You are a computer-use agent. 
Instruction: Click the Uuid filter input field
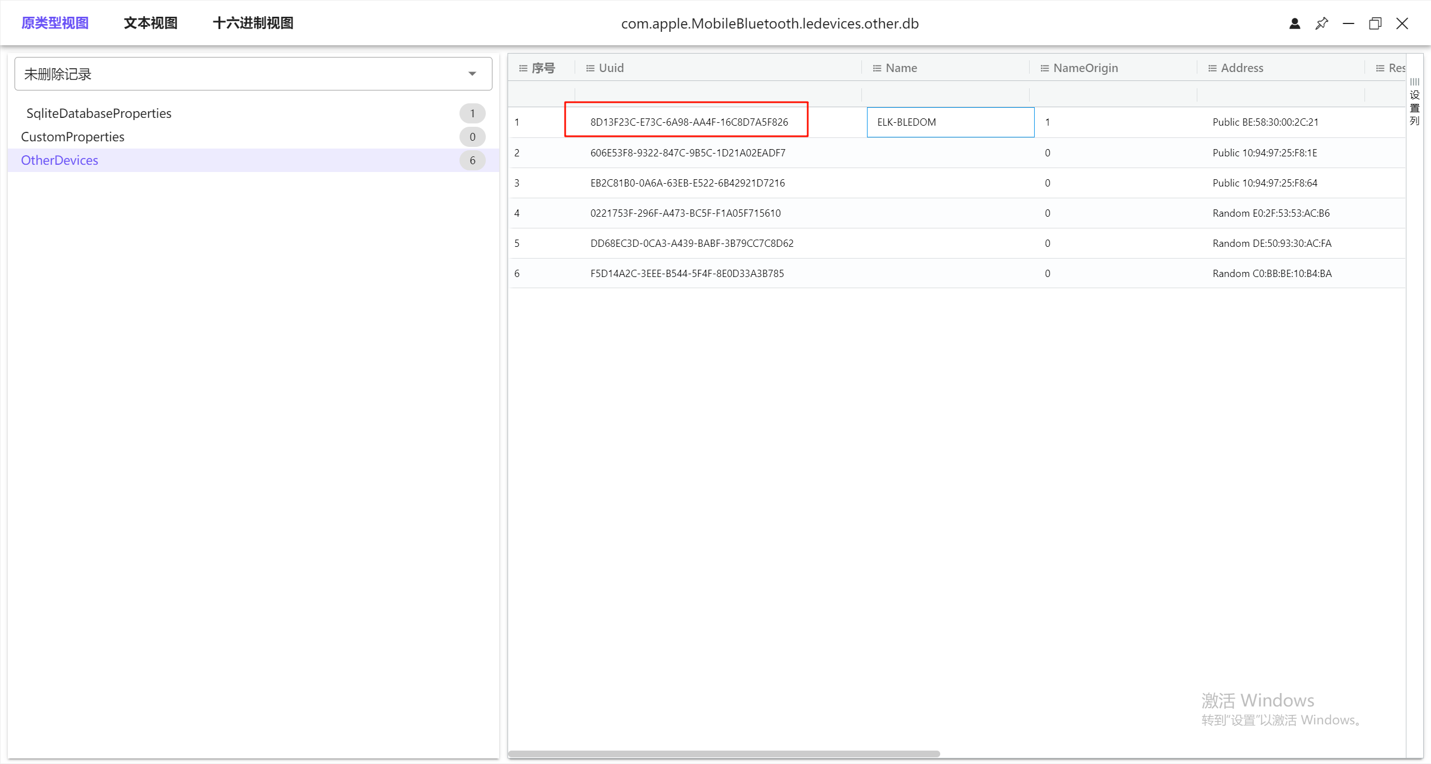718,94
